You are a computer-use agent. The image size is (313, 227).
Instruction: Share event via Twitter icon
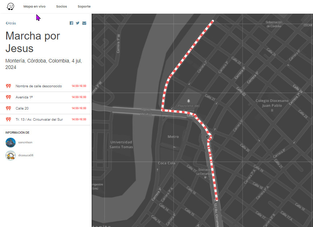[x=78, y=23]
